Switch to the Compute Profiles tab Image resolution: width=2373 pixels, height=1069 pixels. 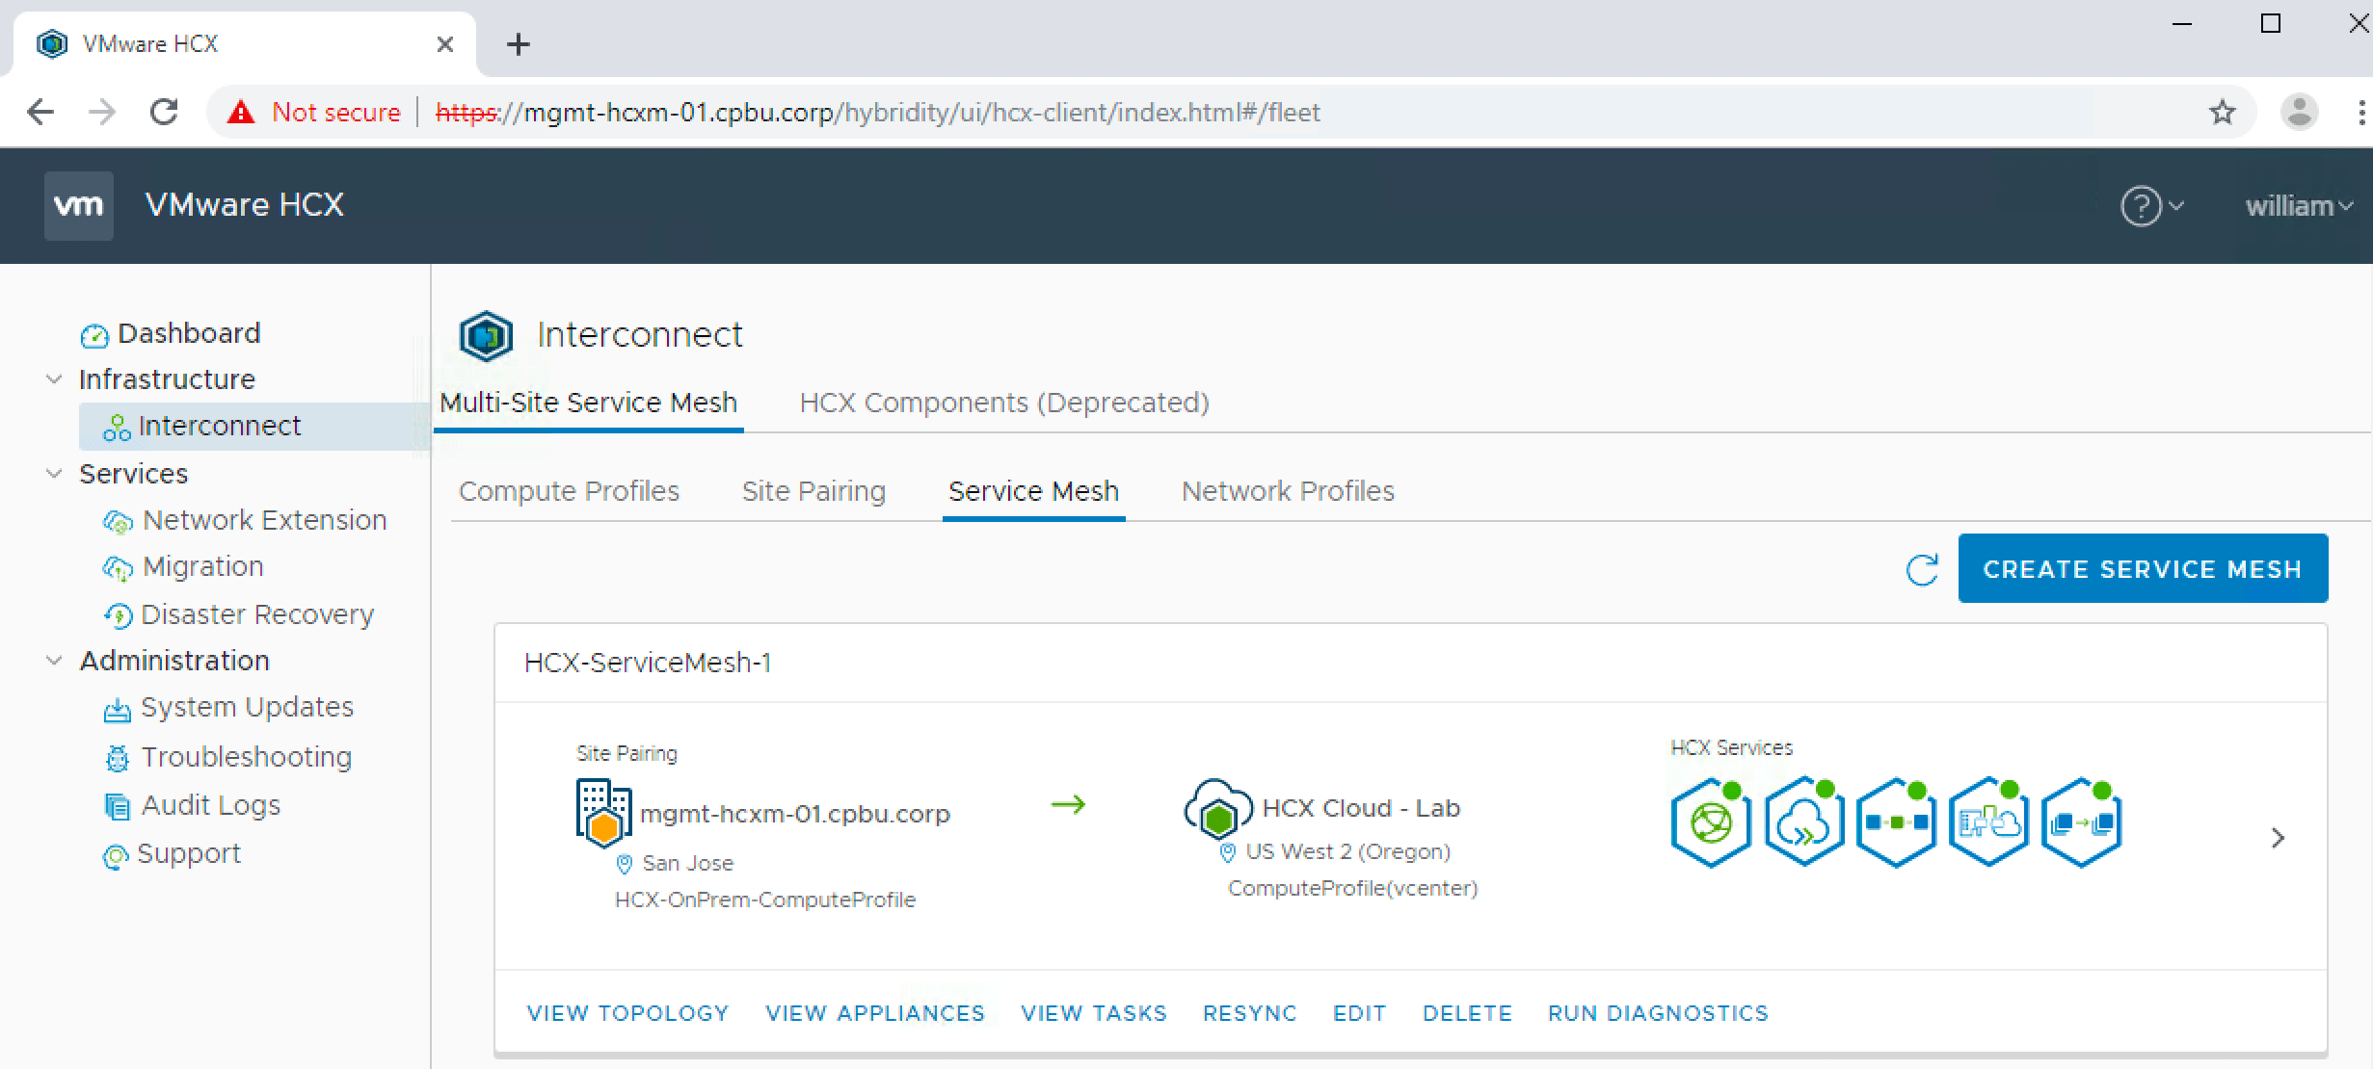(569, 491)
